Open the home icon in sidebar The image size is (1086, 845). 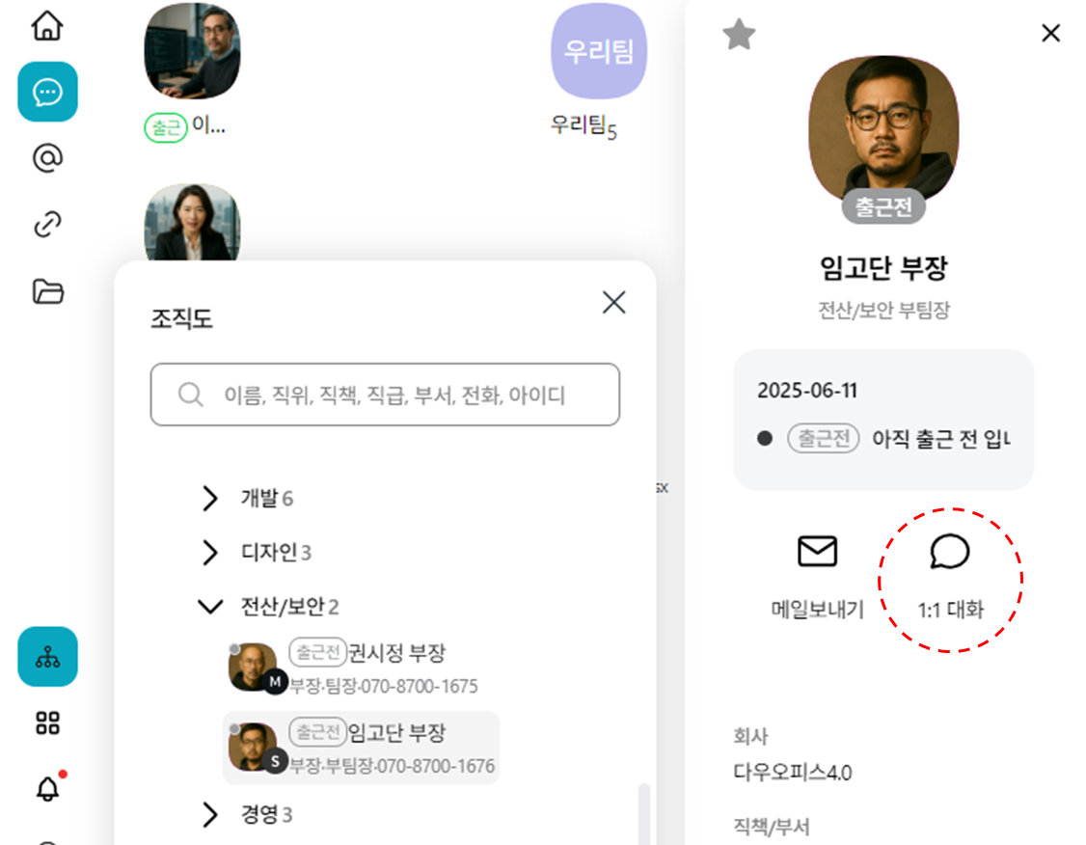pyautogui.click(x=47, y=26)
